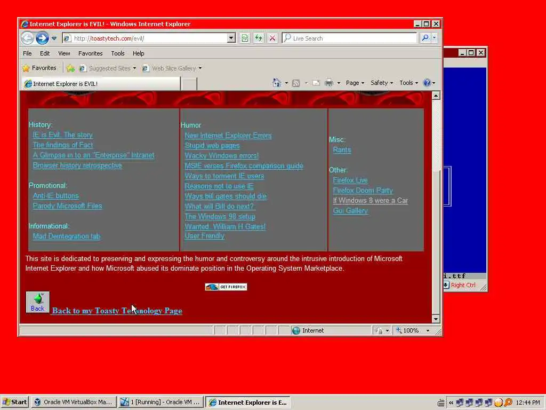Open 'New Internet Explorer Errors' link

point(228,135)
